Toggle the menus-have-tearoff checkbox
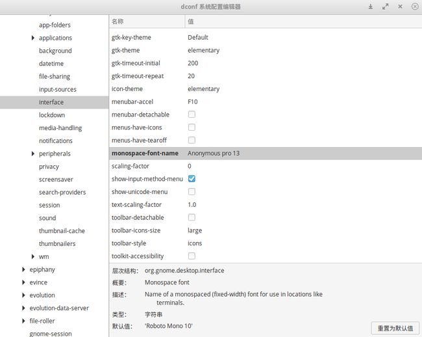Screen dimensions: 422x337 (x=192, y=140)
